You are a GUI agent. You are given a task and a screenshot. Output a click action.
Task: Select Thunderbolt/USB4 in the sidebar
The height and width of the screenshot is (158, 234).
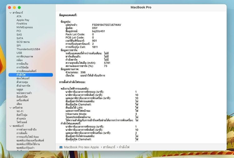[x=28, y=49]
